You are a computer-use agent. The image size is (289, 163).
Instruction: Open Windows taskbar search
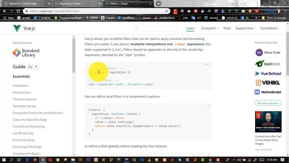pyautogui.click(x=11, y=160)
